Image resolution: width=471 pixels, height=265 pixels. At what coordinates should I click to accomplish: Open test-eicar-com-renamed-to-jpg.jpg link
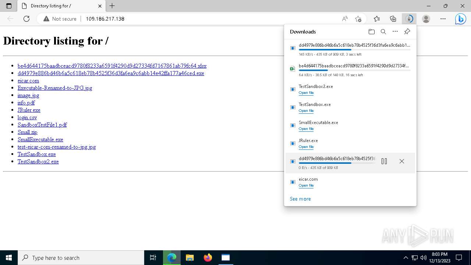(x=57, y=147)
